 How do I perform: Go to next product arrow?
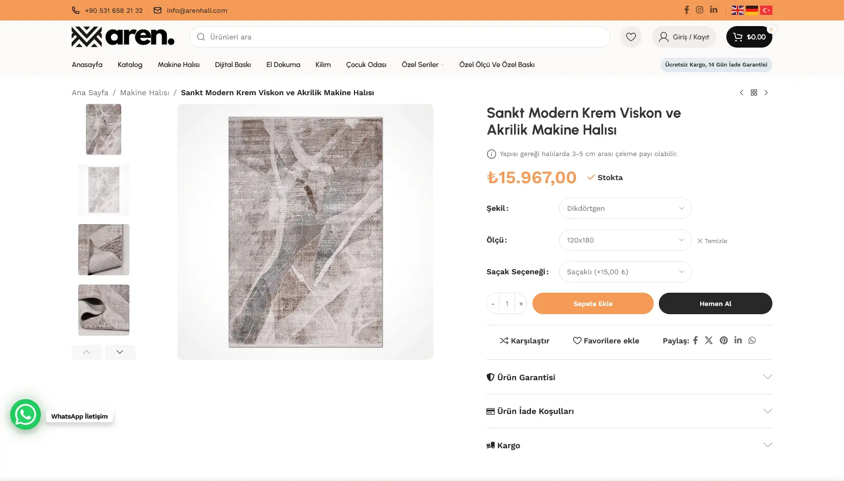pos(766,93)
